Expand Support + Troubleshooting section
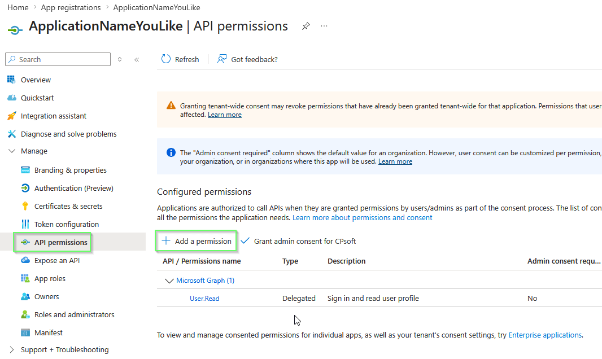This screenshot has height=359, width=602. click(x=62, y=349)
